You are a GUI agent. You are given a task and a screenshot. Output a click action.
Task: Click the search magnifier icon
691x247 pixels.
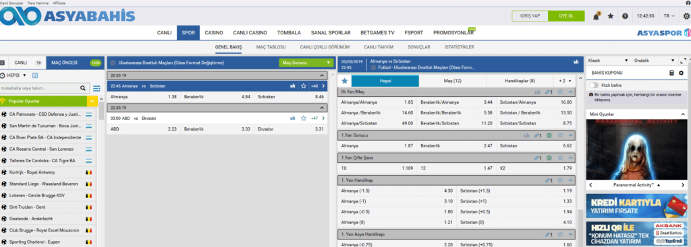(x=83, y=88)
